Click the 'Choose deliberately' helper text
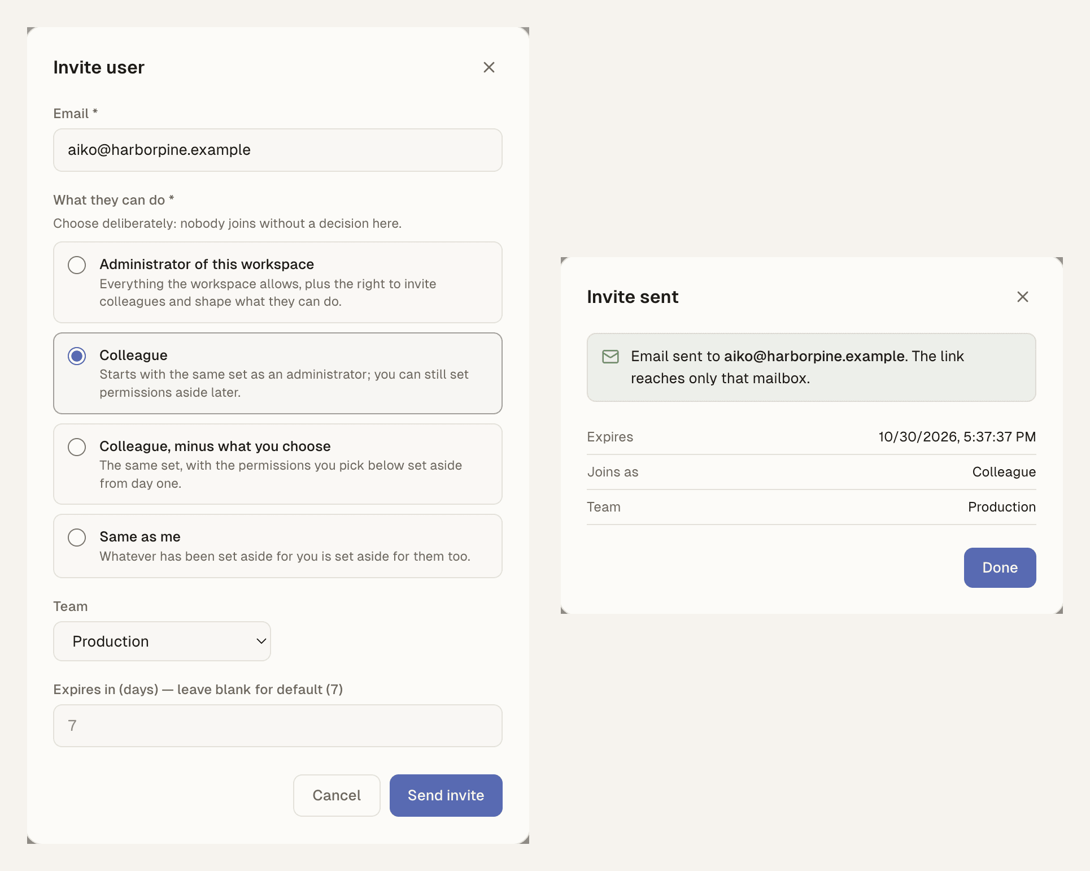 pyautogui.click(x=228, y=223)
